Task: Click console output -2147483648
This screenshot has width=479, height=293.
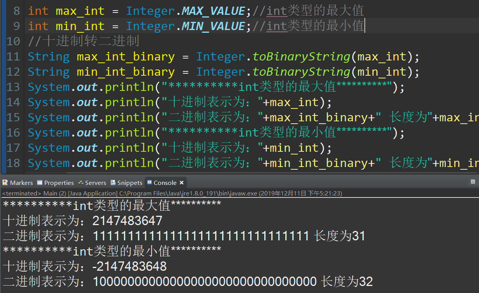Action: (x=129, y=266)
